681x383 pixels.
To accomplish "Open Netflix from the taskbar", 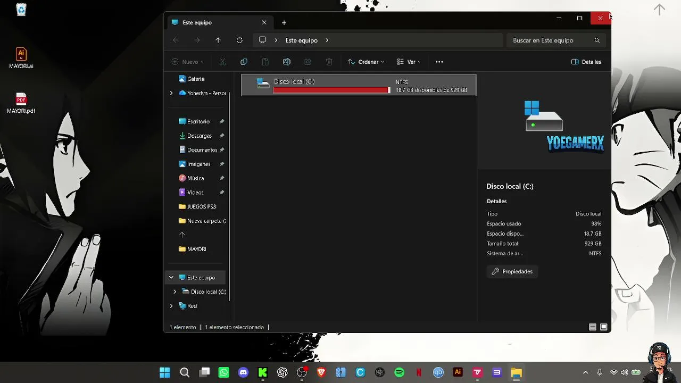I will click(x=419, y=372).
